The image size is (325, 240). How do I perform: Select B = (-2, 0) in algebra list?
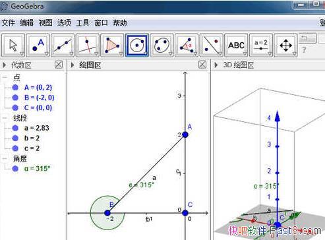[x=40, y=98]
